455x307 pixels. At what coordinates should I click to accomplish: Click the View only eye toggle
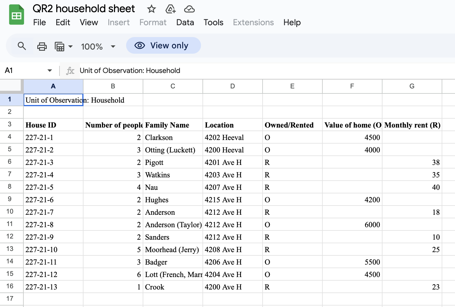pos(139,45)
